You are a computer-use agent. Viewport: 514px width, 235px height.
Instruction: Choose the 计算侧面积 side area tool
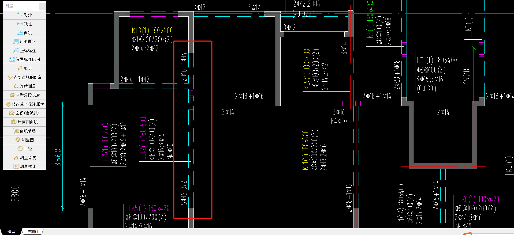click(x=25, y=122)
